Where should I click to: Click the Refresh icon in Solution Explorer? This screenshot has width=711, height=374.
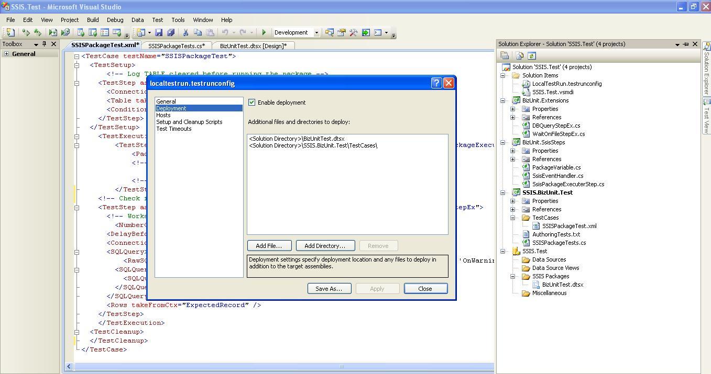point(532,55)
